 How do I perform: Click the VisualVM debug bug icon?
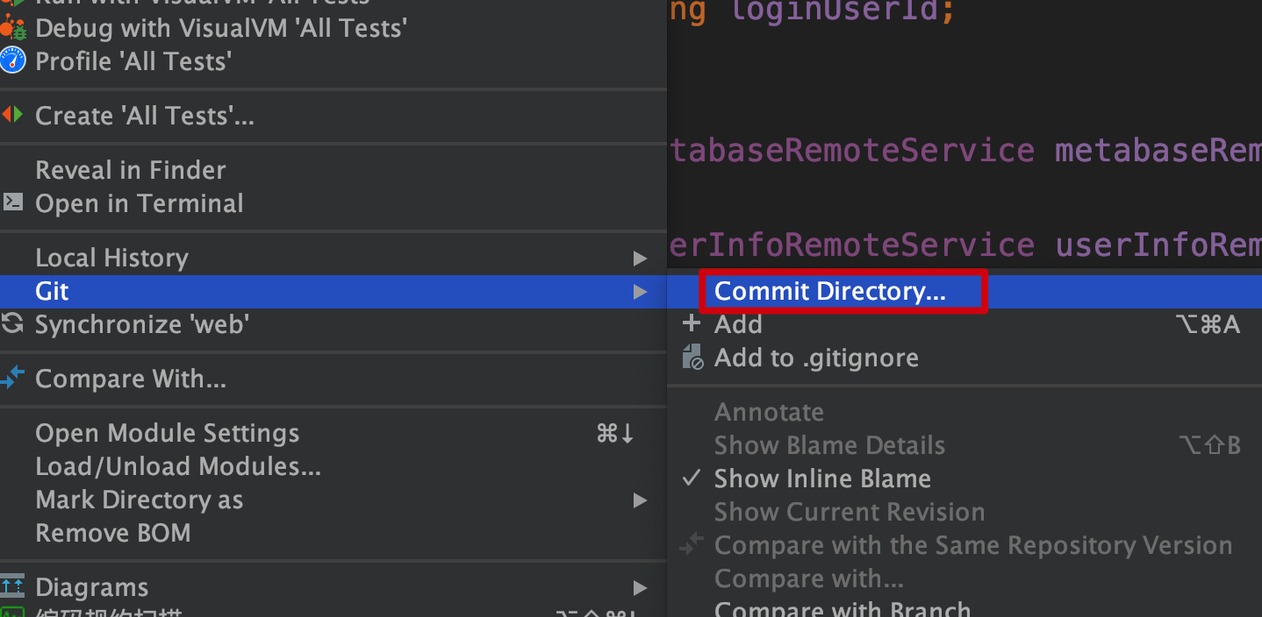(13, 28)
